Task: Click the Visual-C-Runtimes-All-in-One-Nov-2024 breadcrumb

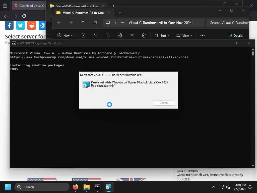Action: pos(160,23)
